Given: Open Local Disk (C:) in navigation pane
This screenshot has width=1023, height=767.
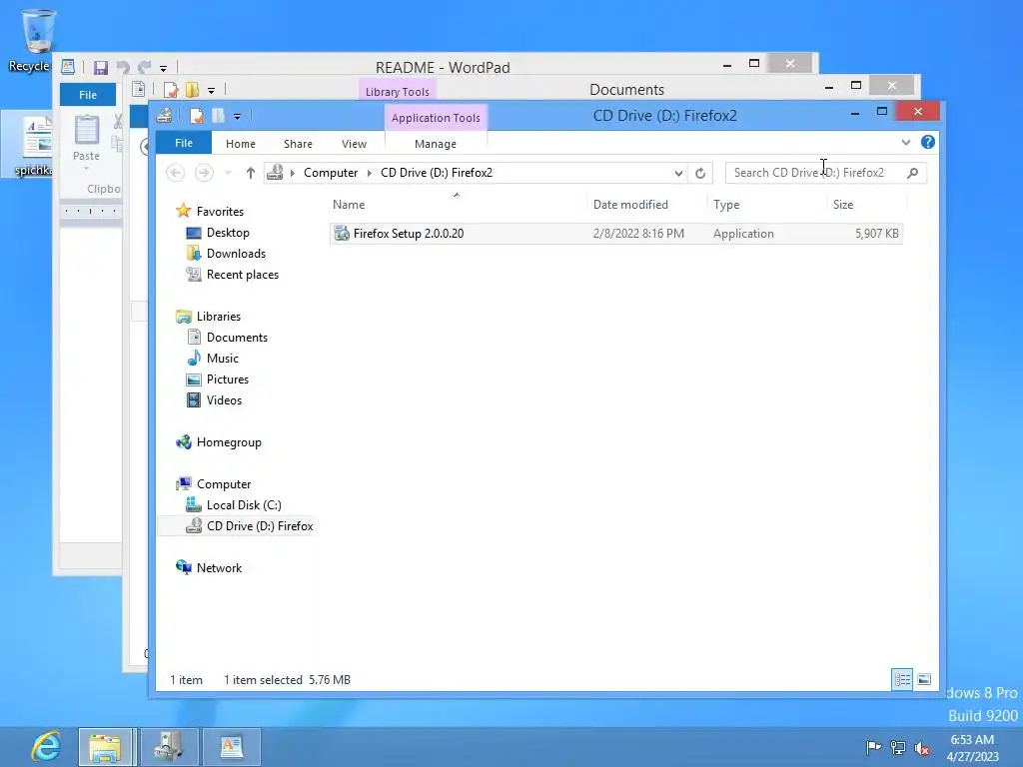Looking at the screenshot, I should [244, 504].
